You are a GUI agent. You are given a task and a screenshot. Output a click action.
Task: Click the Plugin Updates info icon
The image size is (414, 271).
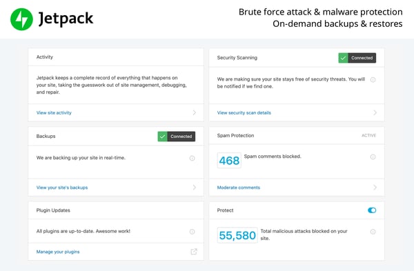pos(193,232)
